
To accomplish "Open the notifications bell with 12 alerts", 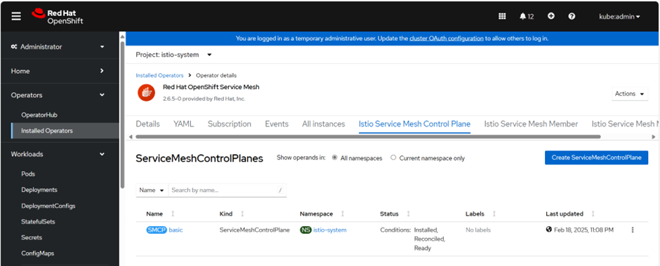I will 527,16.
